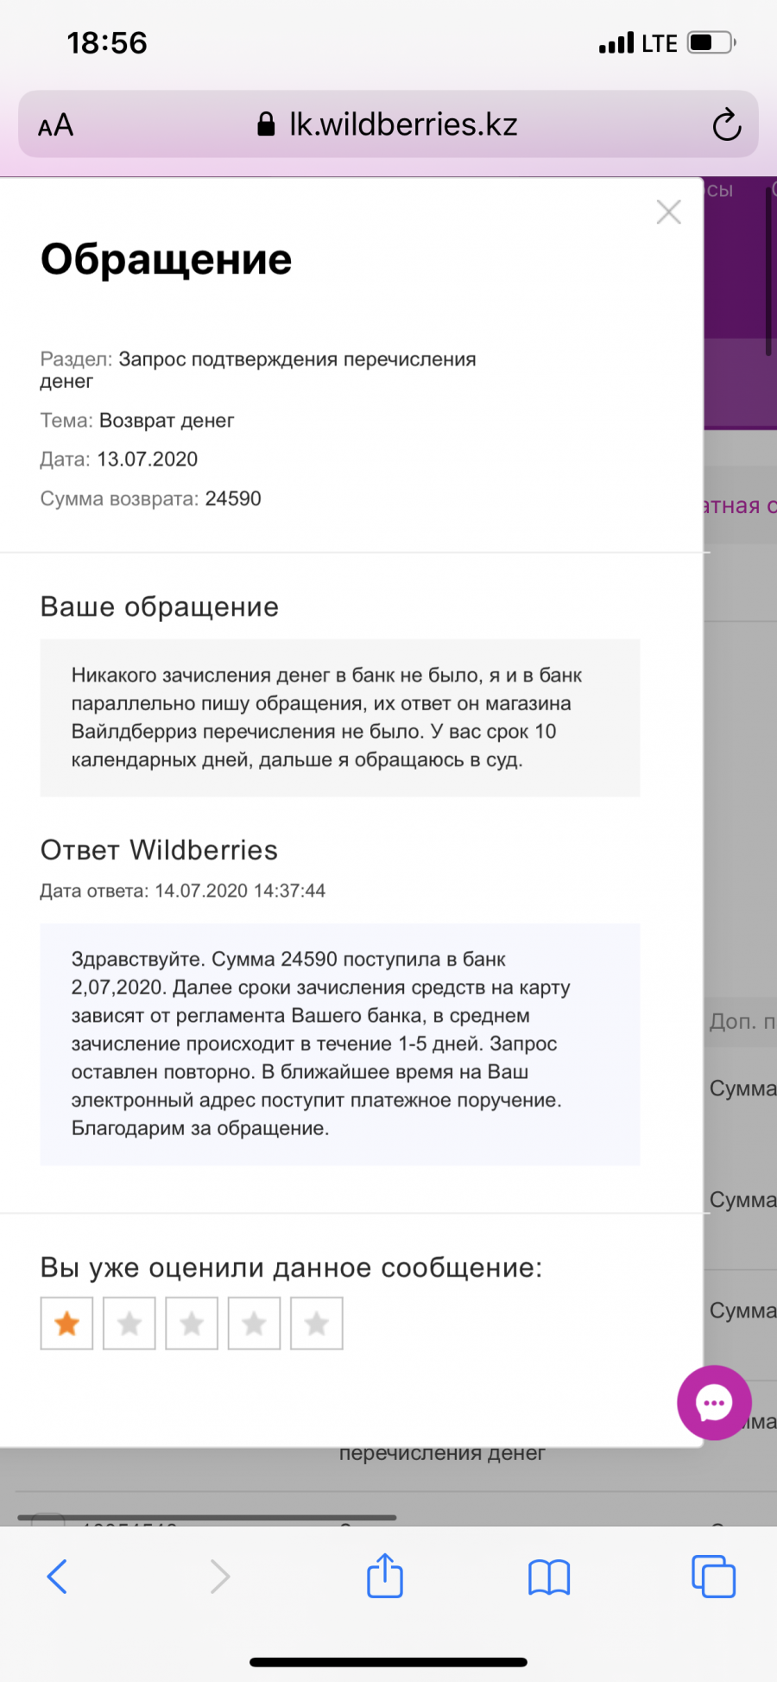This screenshot has width=777, height=1682.
Task: Open the AA text size menu
Action: (56, 126)
